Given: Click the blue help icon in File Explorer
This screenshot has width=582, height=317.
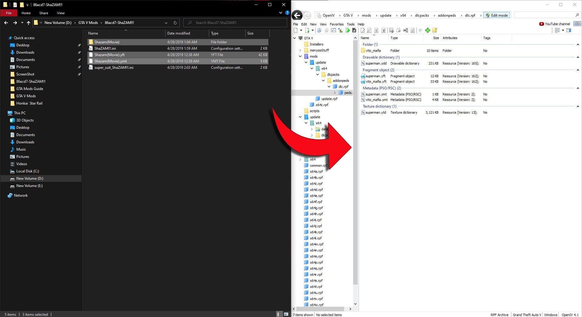Looking at the screenshot, I should tap(287, 13).
